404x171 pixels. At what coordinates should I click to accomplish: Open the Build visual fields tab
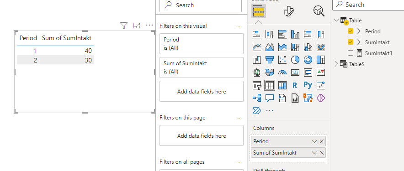pyautogui.click(x=259, y=11)
